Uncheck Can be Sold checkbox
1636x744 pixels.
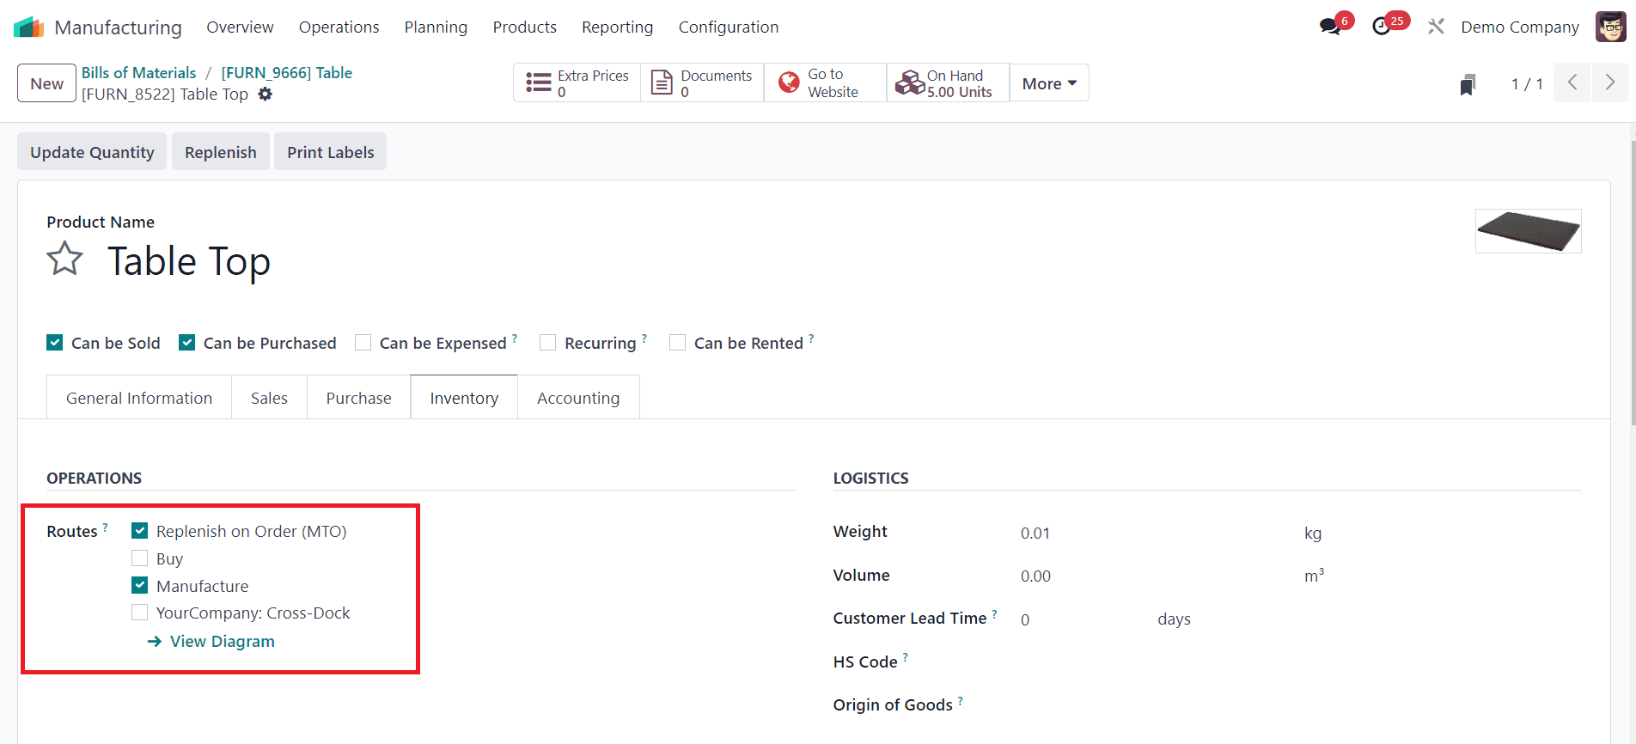coord(55,343)
